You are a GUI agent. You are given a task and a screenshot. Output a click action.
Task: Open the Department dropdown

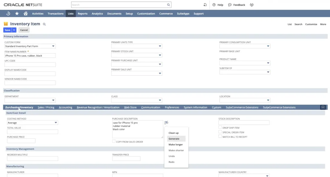(x=53, y=100)
